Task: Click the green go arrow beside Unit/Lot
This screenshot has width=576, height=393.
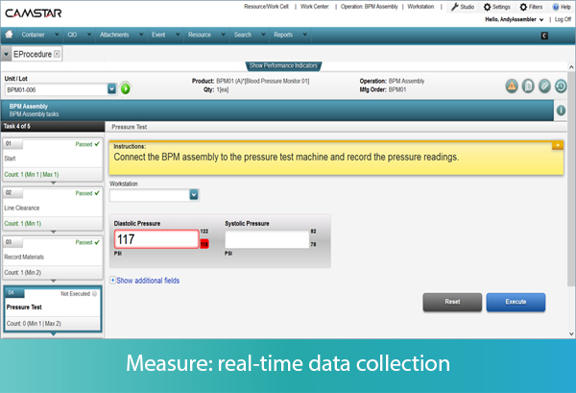Action: pos(125,89)
